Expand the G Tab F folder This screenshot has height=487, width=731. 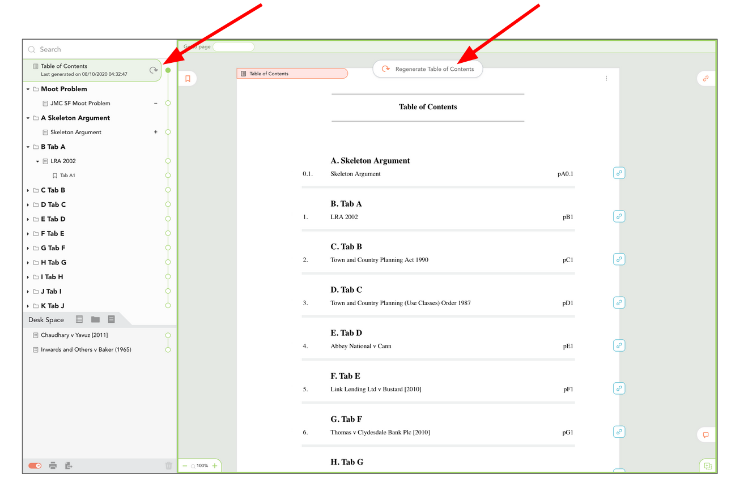28,248
